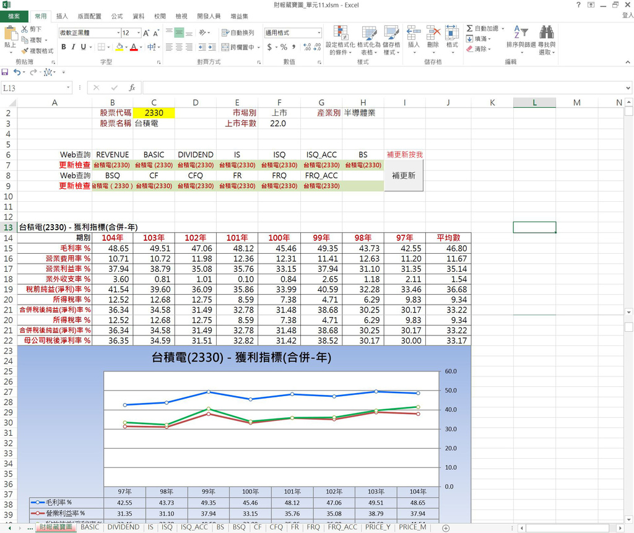The height and width of the screenshot is (533, 634).
Task: Open the font size dropdown showing 12
Action: [139, 33]
